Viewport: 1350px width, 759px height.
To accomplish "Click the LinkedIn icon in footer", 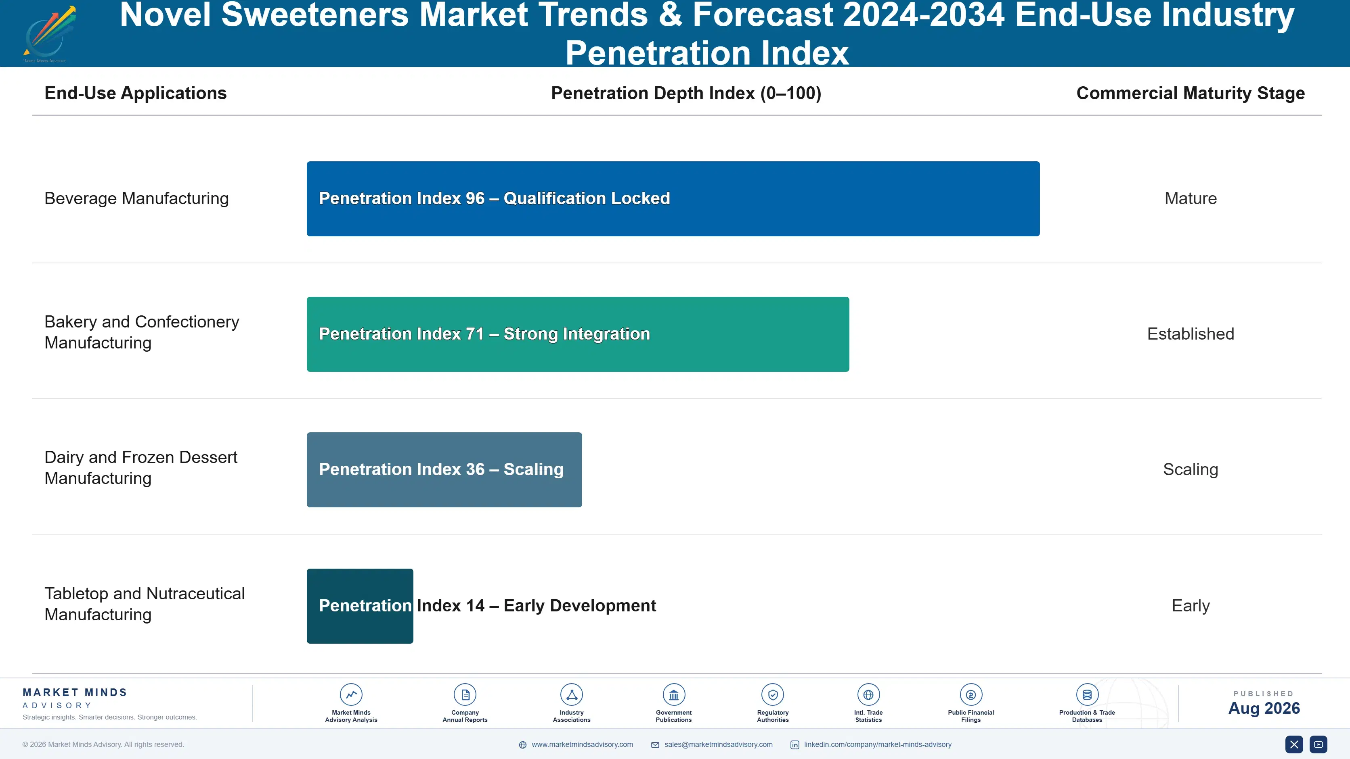I will [x=795, y=745].
